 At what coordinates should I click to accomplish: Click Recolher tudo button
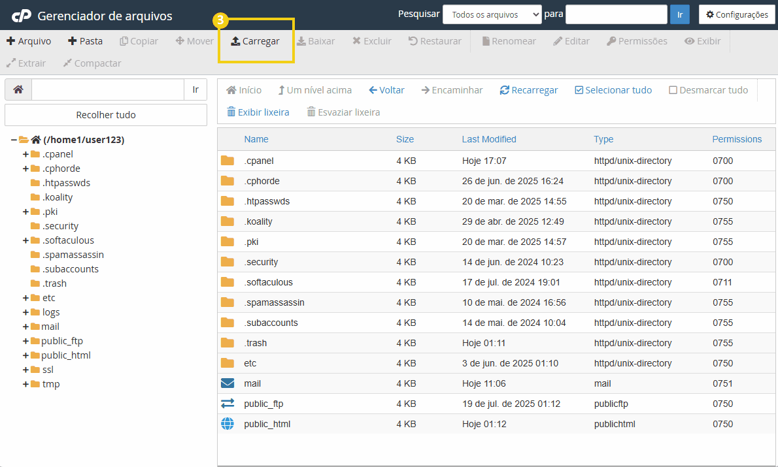pyautogui.click(x=106, y=115)
